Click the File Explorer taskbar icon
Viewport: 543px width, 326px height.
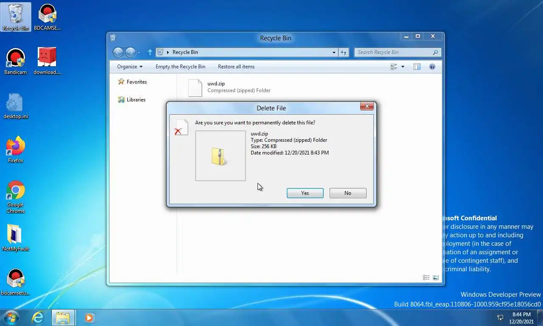point(63,318)
